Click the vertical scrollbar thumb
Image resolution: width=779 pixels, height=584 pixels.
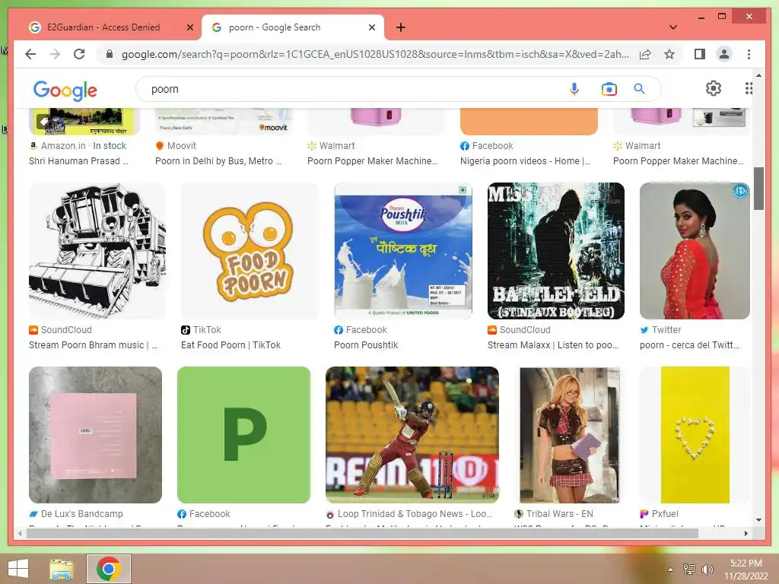[x=758, y=189]
